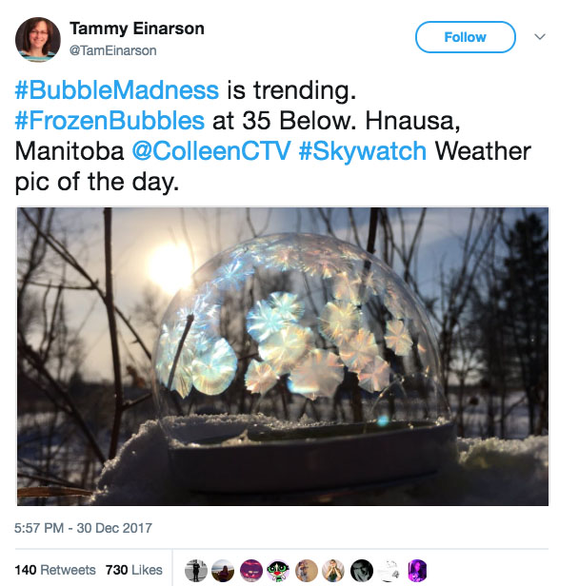
Task: Visit the @ColleenCTV mention
Action: pyautogui.click(x=211, y=151)
